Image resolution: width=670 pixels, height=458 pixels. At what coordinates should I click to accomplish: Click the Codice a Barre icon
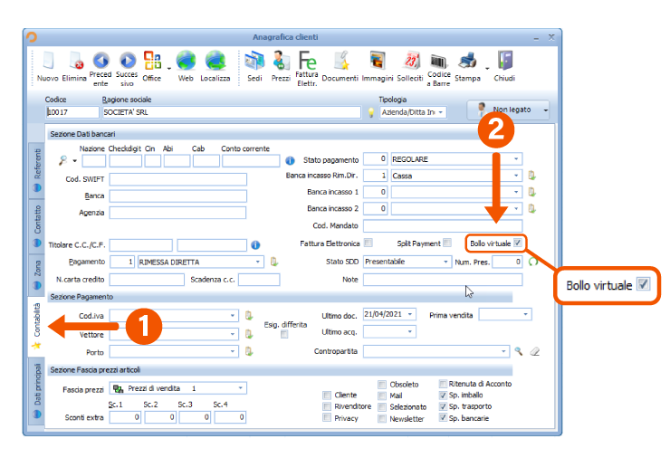pos(438,62)
